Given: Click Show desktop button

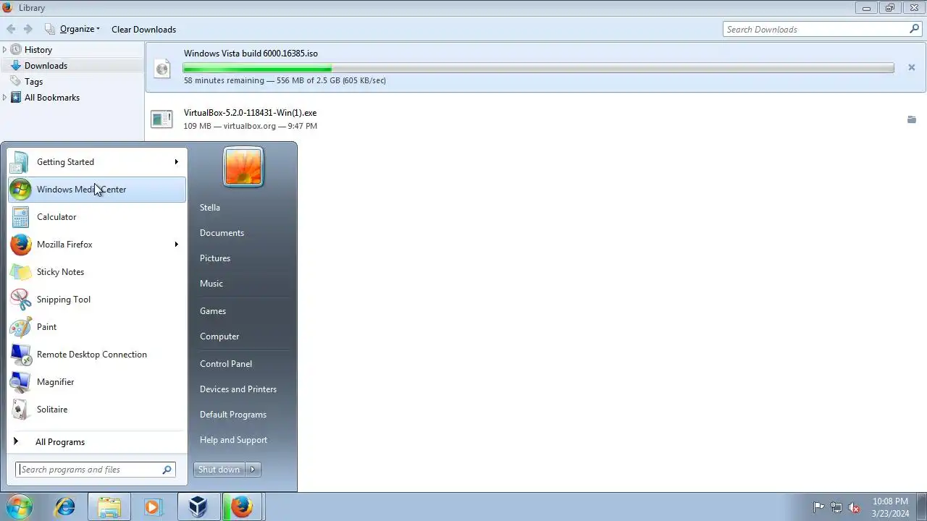Looking at the screenshot, I should [922, 507].
